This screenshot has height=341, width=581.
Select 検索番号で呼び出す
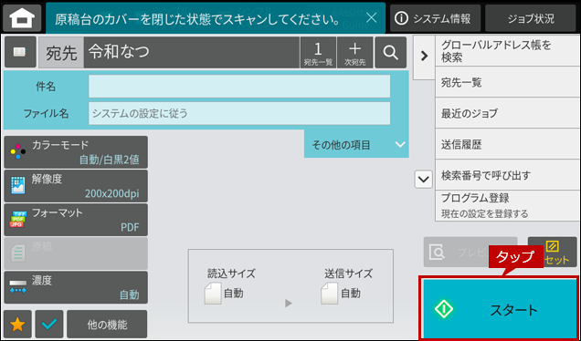pyautogui.click(x=508, y=175)
